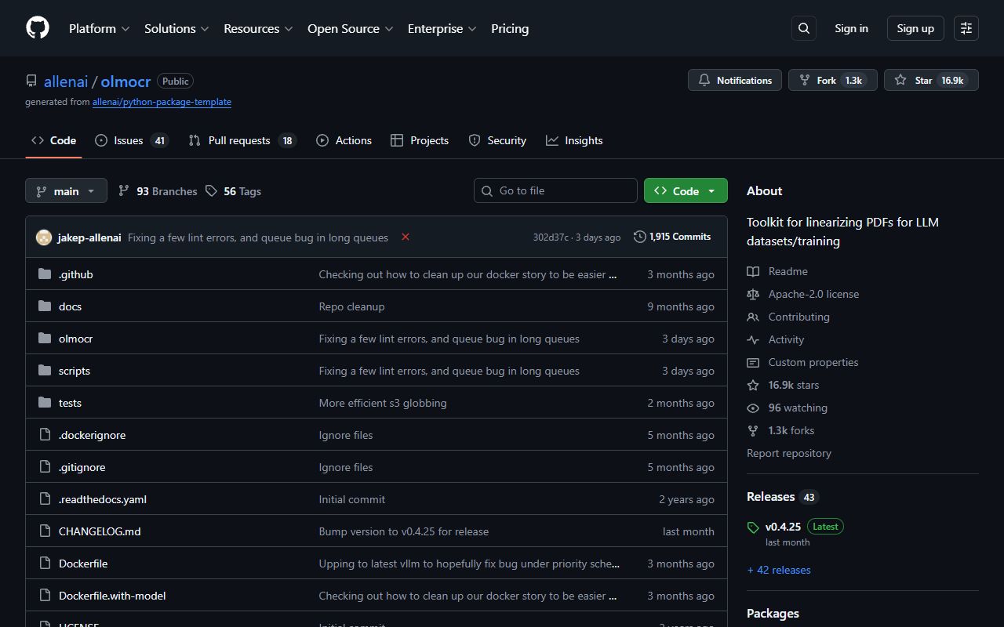Click inside the Go to file field
1004x627 pixels.
tap(555, 190)
